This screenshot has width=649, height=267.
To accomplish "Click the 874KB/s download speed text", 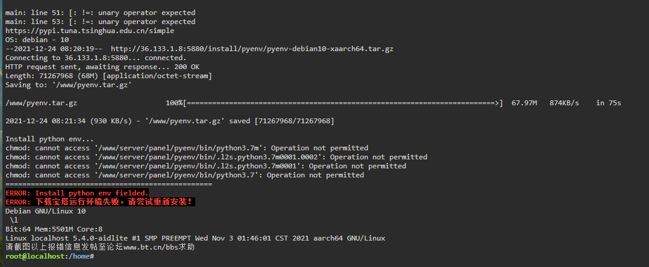I will tap(564, 103).
